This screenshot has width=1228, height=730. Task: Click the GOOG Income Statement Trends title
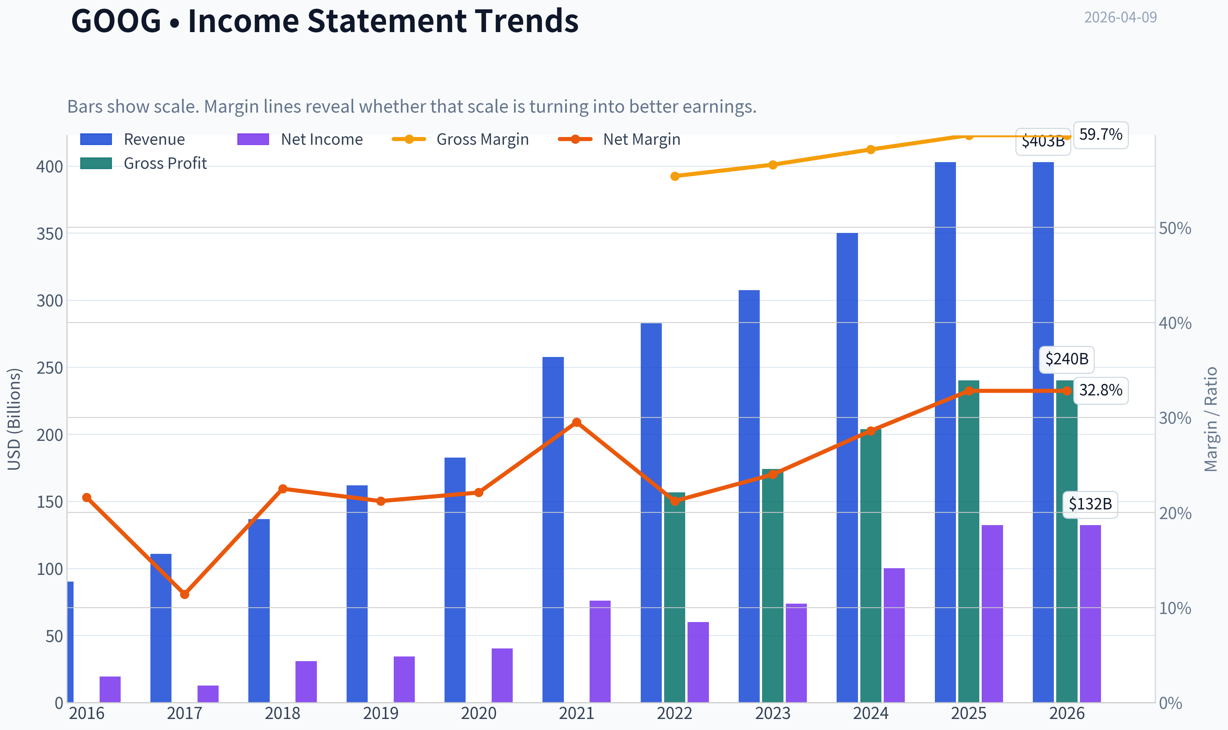point(325,21)
